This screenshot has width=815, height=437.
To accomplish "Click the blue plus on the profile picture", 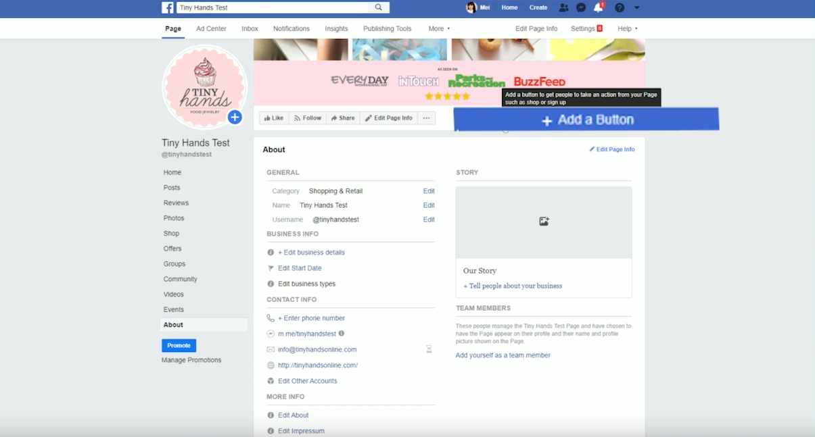I will (x=234, y=117).
